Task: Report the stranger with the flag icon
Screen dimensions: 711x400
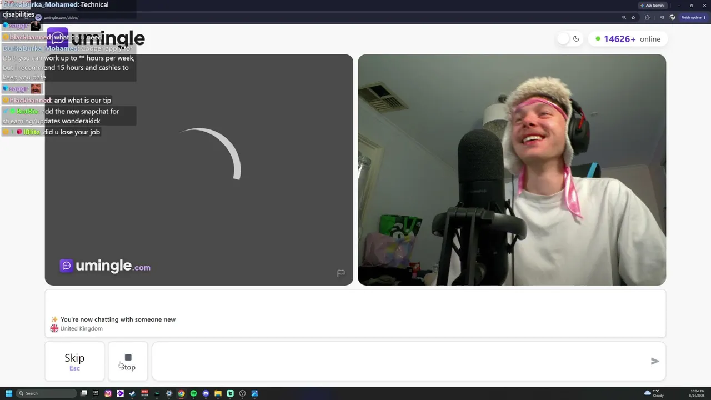Action: [x=341, y=273]
